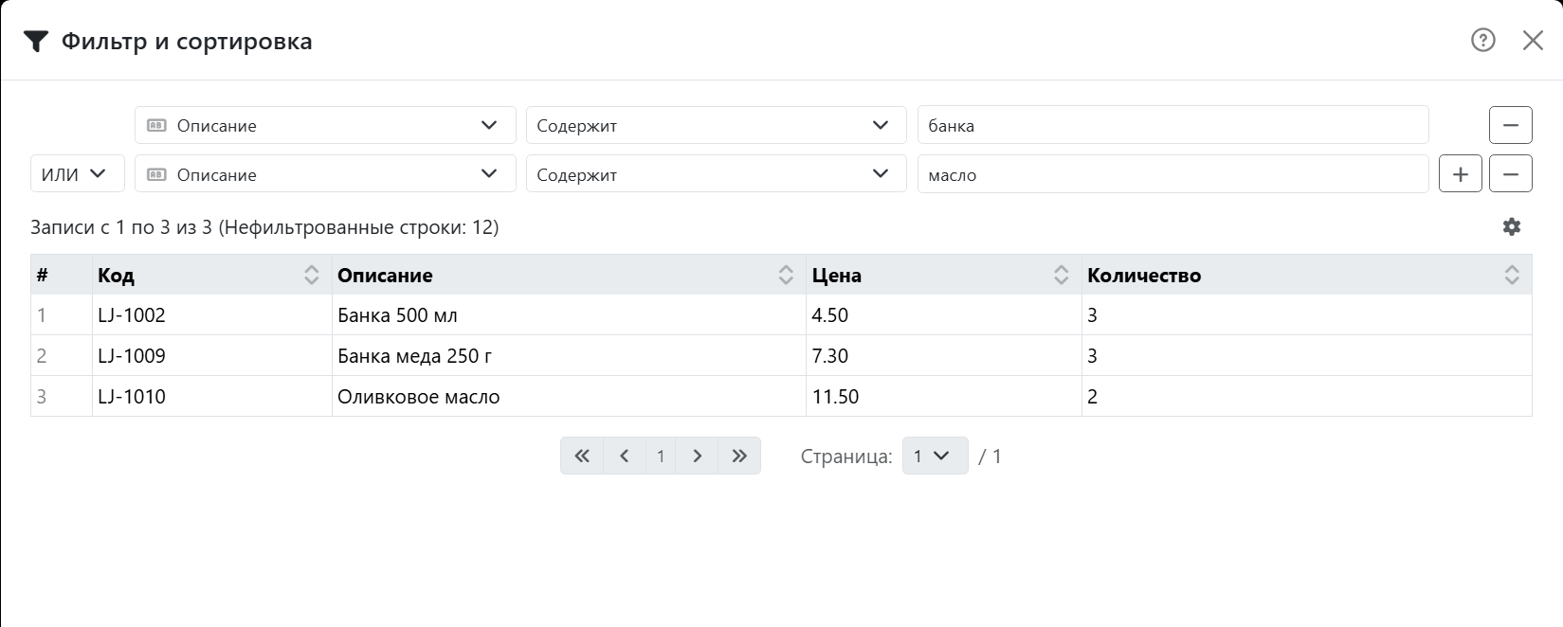
Task: Select the 'Банка меда 250 г' cell
Action: tap(569, 355)
